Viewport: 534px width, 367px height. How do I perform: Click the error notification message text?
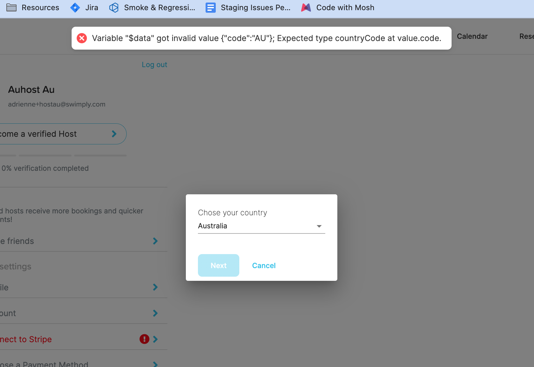click(x=266, y=38)
